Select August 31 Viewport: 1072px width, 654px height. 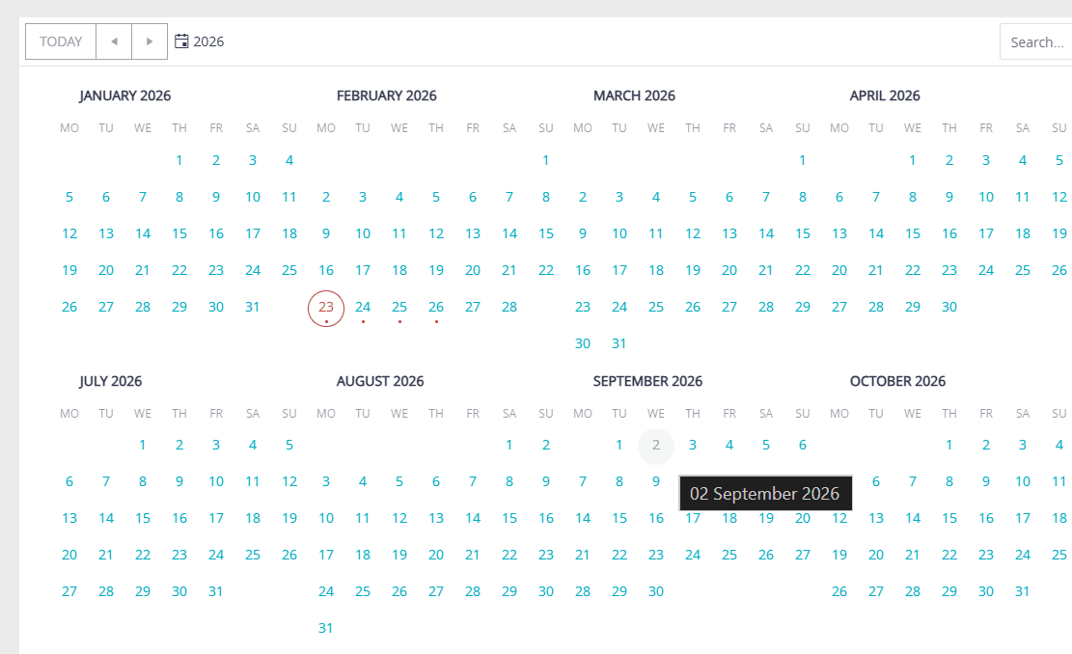pos(326,628)
